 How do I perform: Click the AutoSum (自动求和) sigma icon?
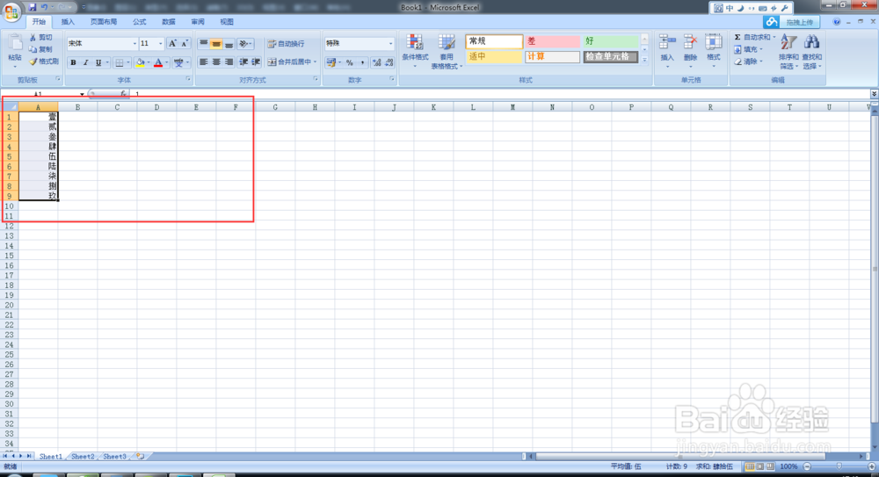[737, 38]
